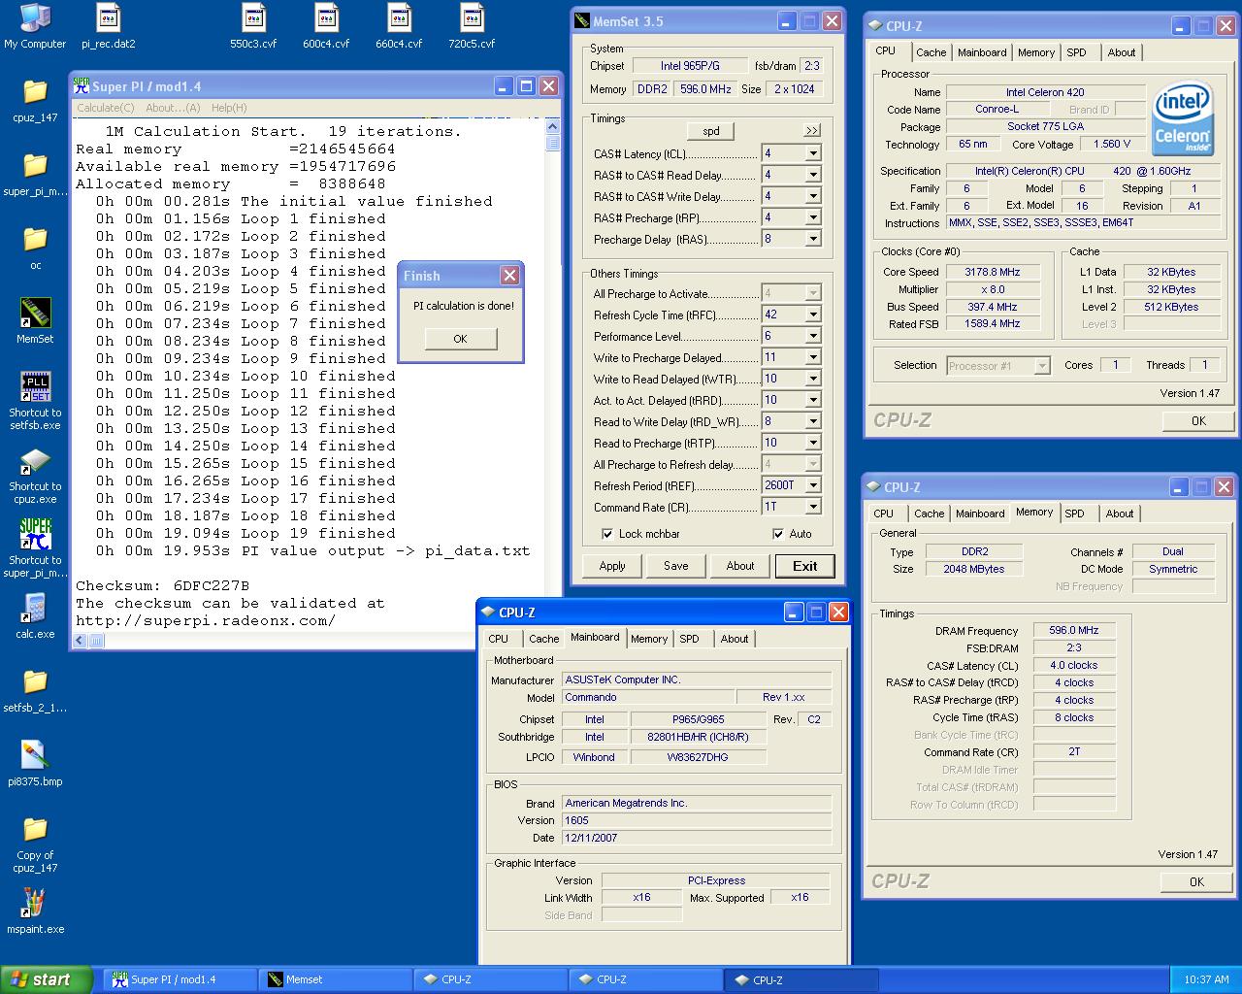This screenshot has width=1242, height=994.
Task: Click spd button in MemSet Timings
Action: tap(711, 131)
